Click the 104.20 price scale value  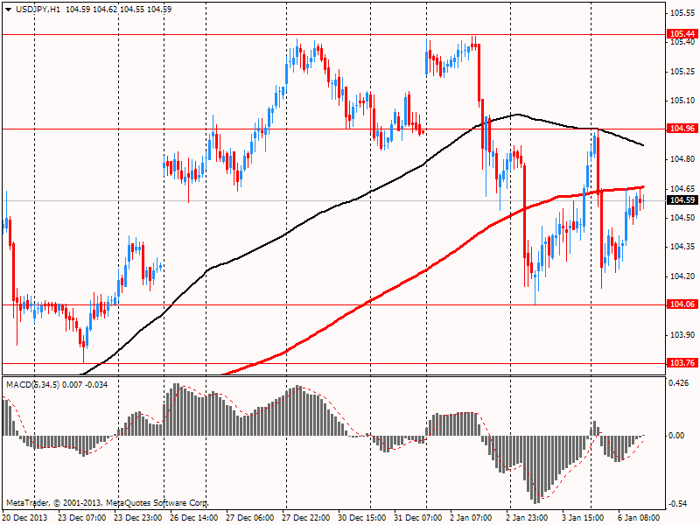point(682,276)
